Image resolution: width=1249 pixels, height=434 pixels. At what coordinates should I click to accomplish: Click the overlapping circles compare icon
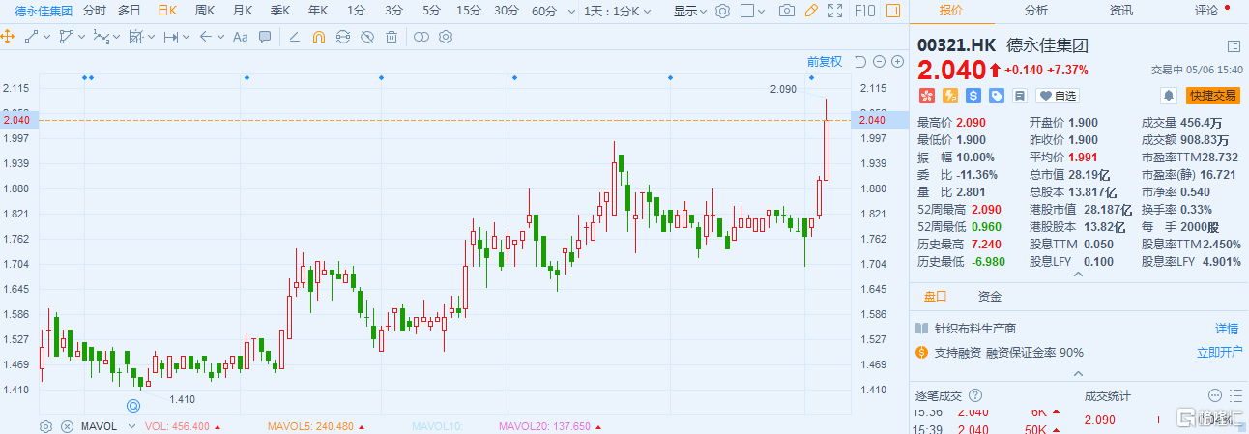pos(421,37)
